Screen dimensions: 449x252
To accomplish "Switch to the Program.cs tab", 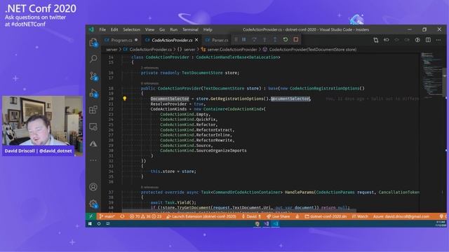I will (x=121, y=41).
